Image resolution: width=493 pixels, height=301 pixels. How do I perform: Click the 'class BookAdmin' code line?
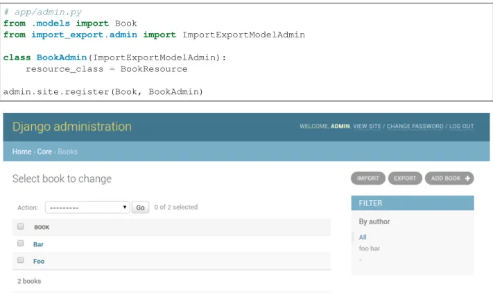tap(114, 57)
